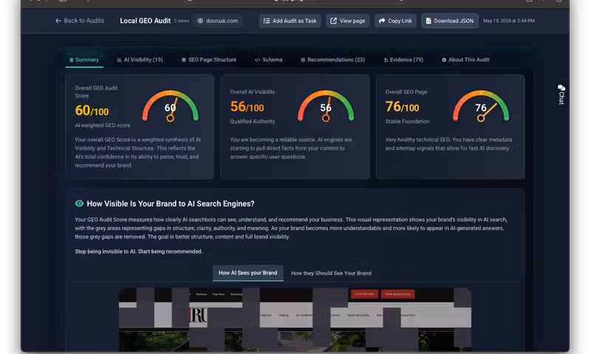Screen dimensions: 591x354
Task: Click the Overall AI Visibility gauge showing 56
Action: point(326,105)
